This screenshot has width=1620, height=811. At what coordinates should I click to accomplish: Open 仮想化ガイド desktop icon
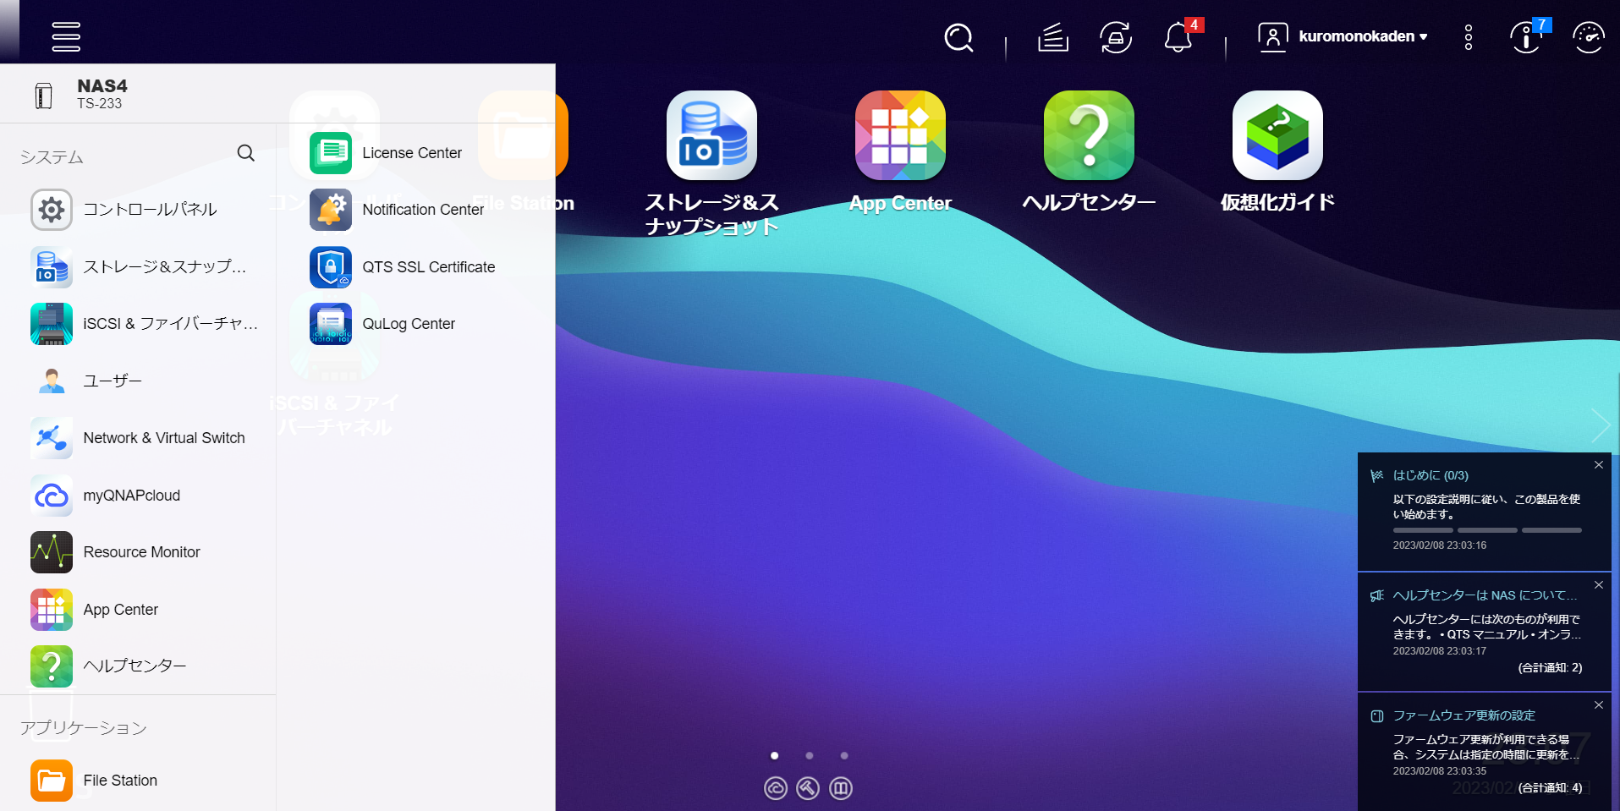click(x=1277, y=152)
